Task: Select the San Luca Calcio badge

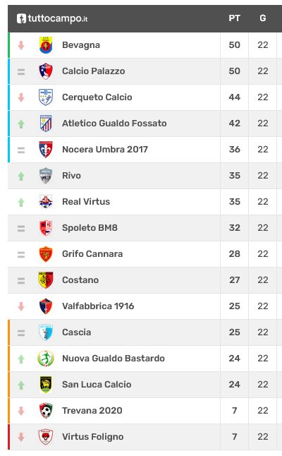Action: pos(46,385)
